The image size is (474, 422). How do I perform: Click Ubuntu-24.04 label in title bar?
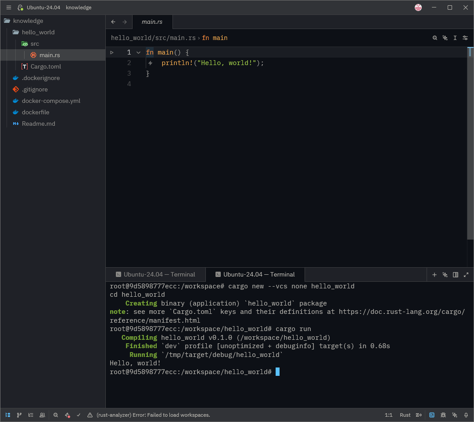pyautogui.click(x=43, y=7)
